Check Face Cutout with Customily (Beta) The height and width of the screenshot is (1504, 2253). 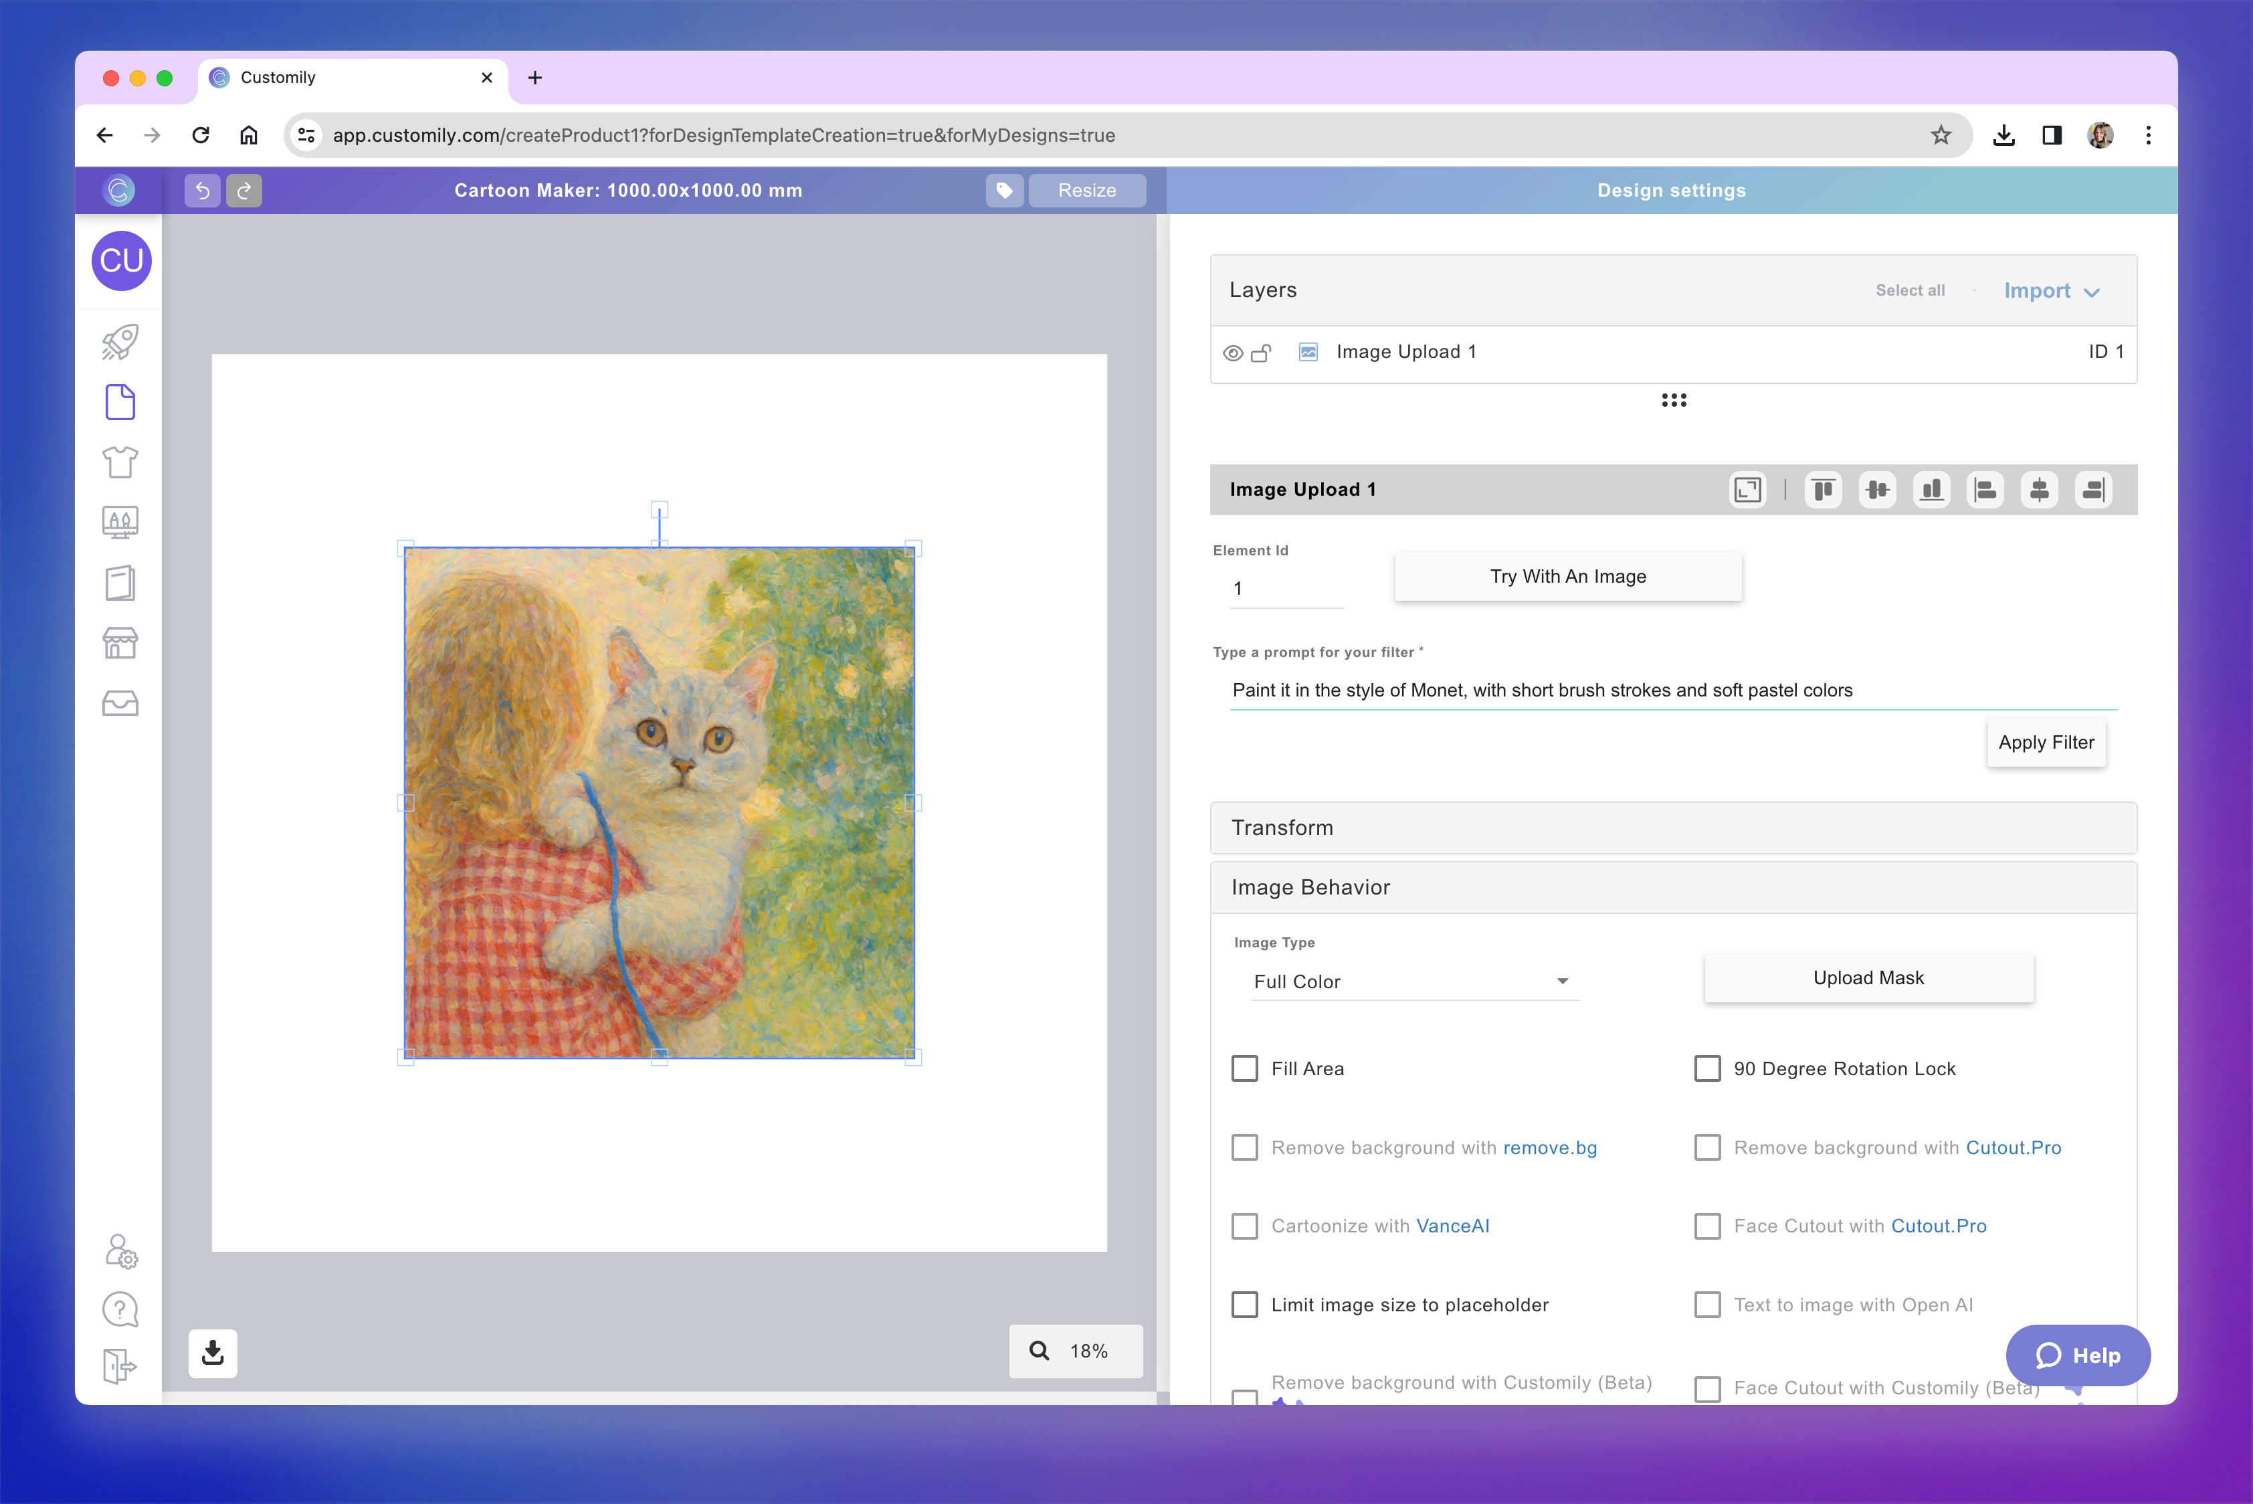pyautogui.click(x=1707, y=1389)
